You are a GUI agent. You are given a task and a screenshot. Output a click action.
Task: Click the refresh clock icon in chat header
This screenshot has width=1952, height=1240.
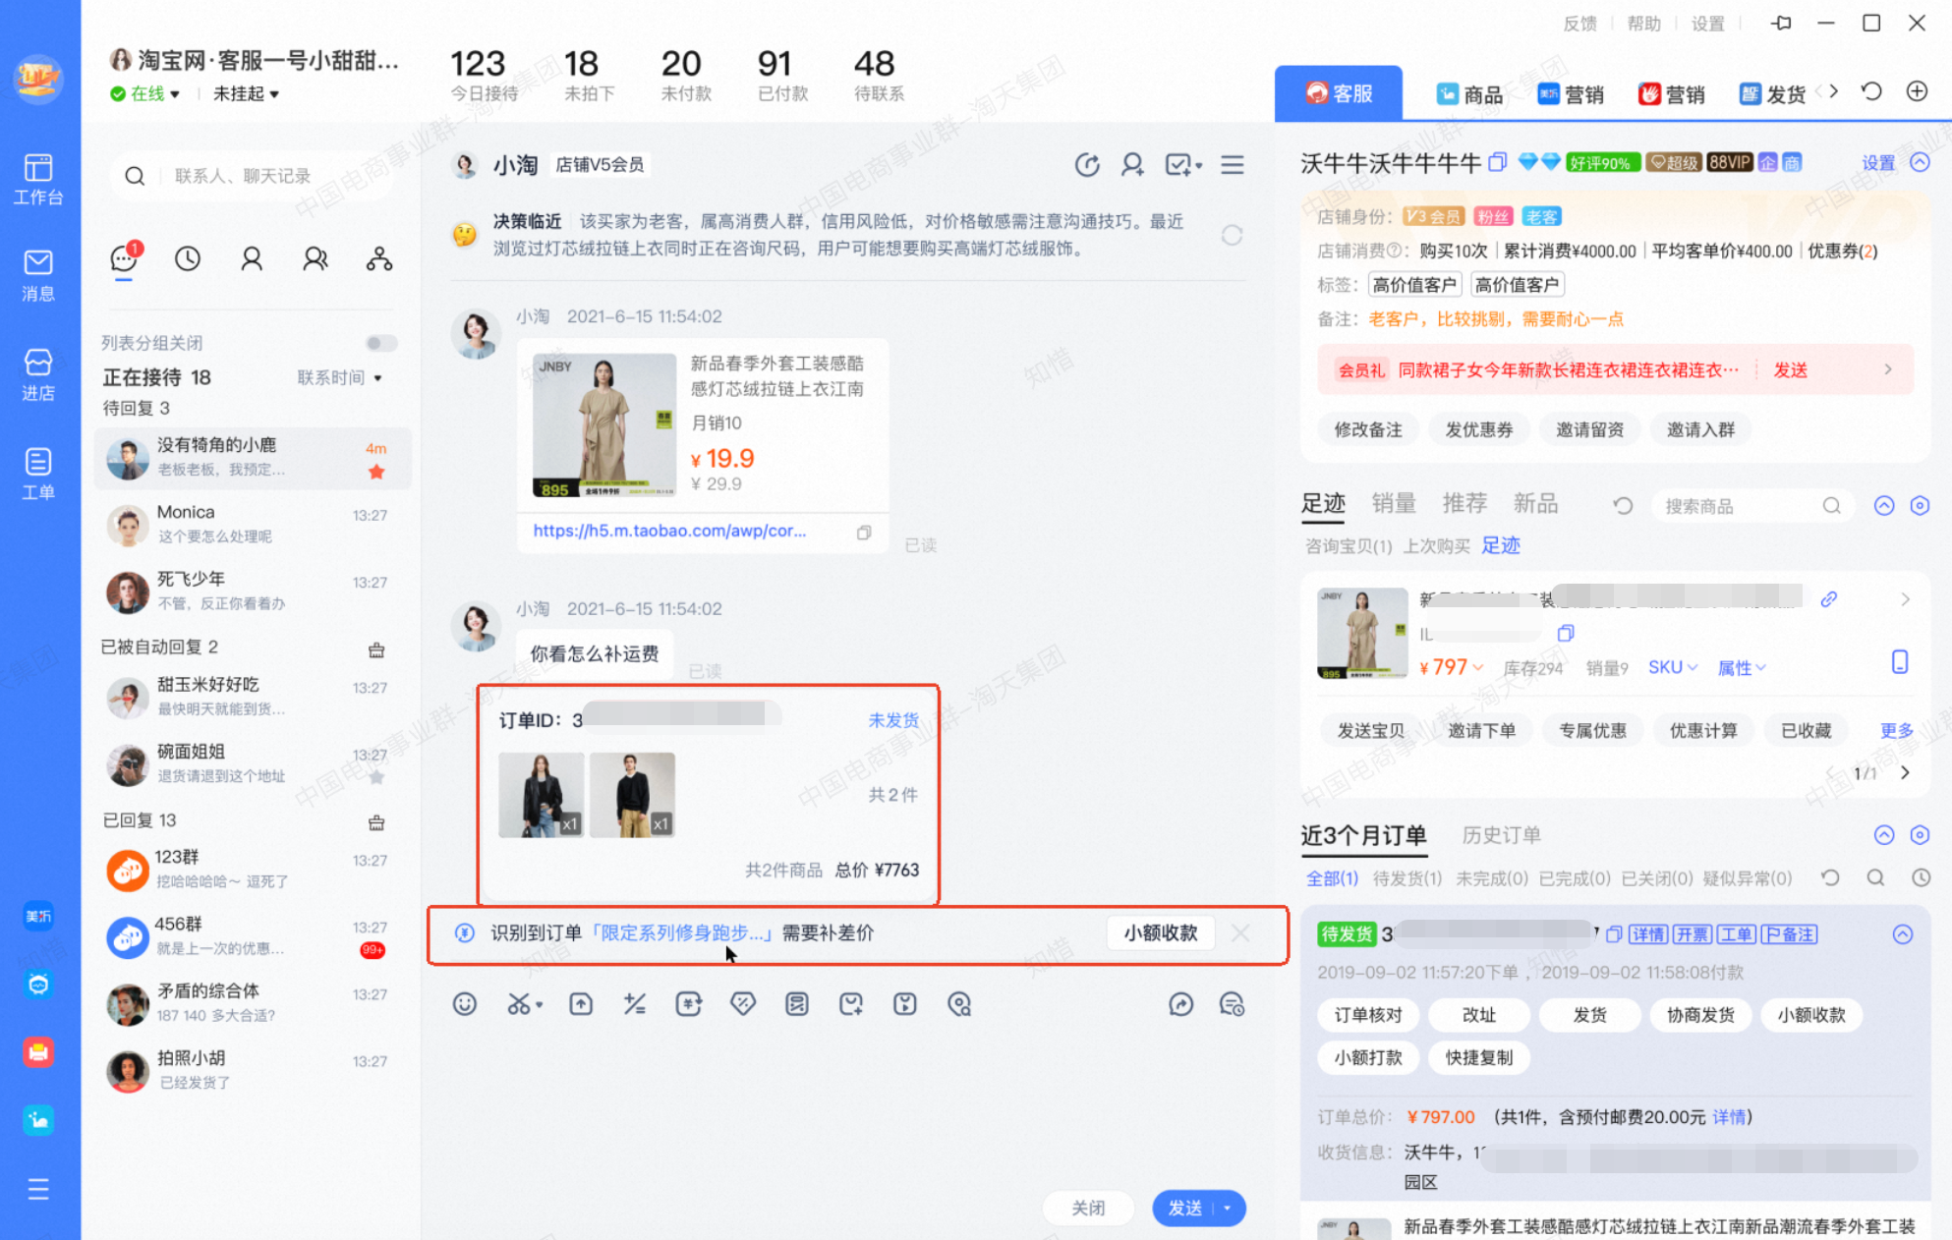tap(1087, 164)
